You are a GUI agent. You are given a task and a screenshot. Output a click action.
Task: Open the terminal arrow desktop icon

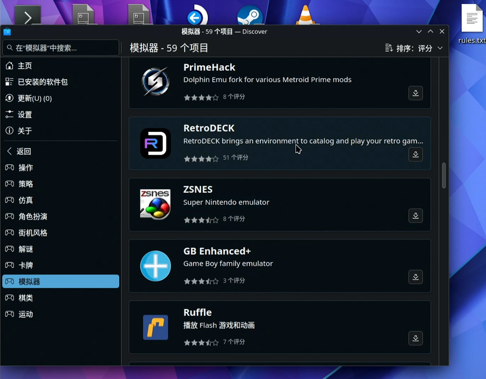tap(28, 15)
